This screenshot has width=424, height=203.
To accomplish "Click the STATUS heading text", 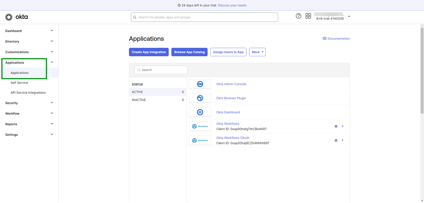I will 137,84.
